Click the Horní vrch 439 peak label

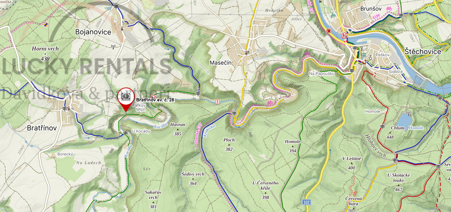[x=45, y=54]
